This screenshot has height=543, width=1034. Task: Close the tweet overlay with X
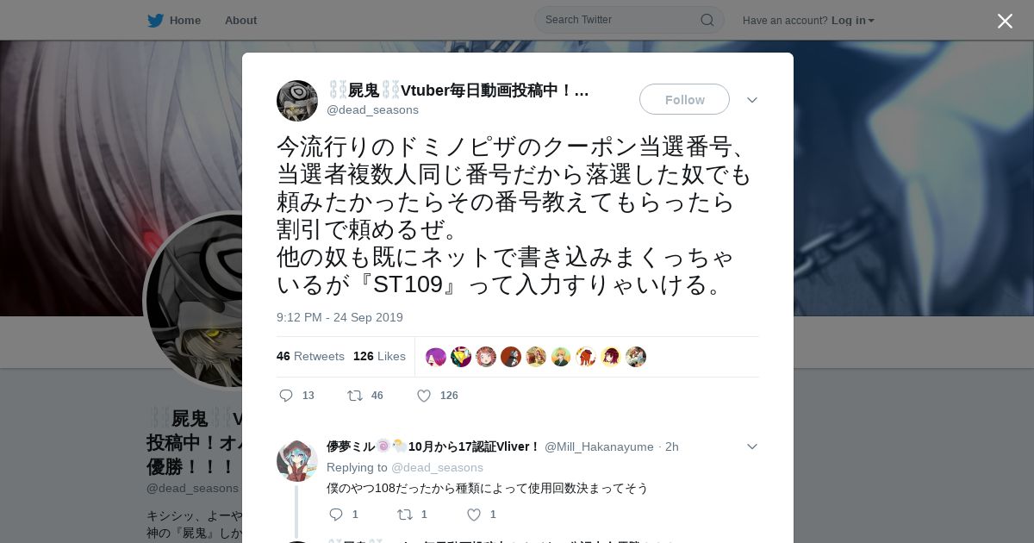(1005, 21)
